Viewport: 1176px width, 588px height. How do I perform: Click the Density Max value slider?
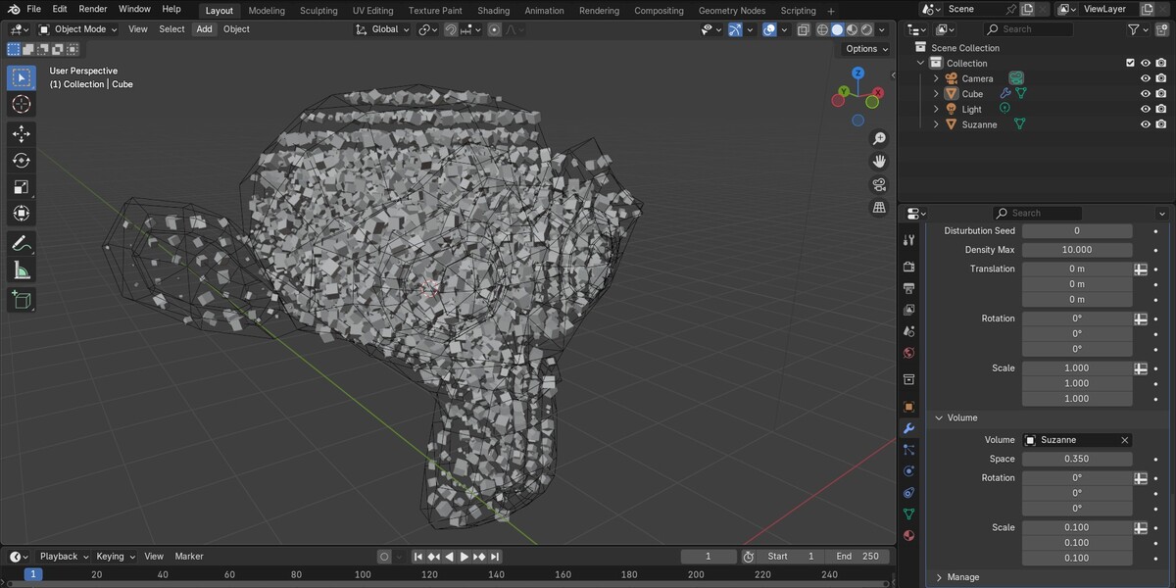(1077, 250)
